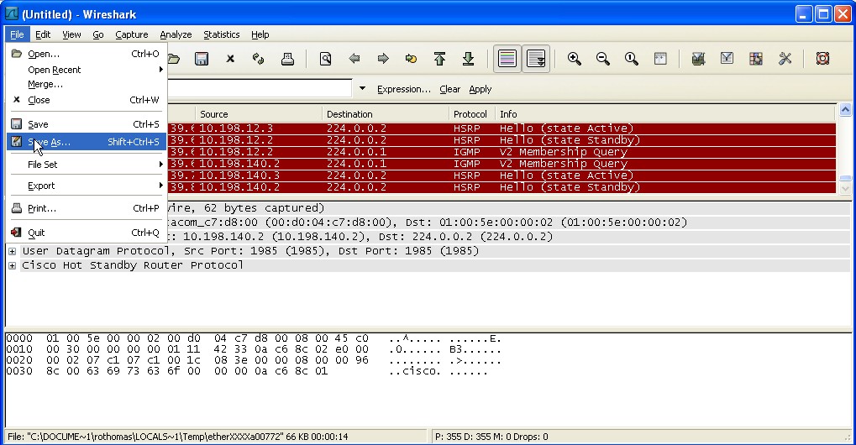Open the filter history dropdown arrow
Image resolution: width=856 pixels, height=445 pixels.
[x=363, y=89]
